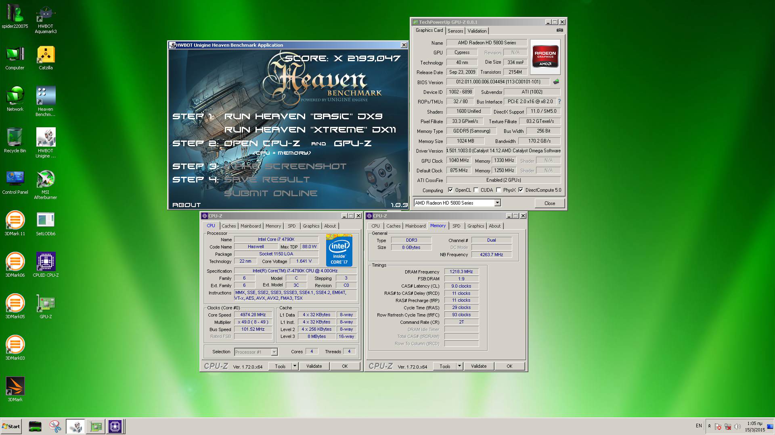Switch to HWBOT Heaven taskbar item
The height and width of the screenshot is (435, 775).
tap(75, 426)
